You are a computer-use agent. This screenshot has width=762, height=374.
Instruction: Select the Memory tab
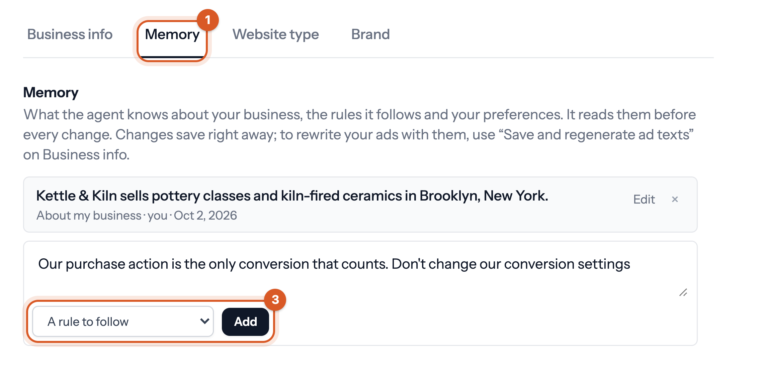[172, 35]
